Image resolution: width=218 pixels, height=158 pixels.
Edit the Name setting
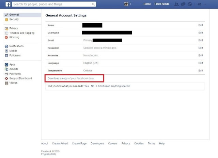point(201,25)
